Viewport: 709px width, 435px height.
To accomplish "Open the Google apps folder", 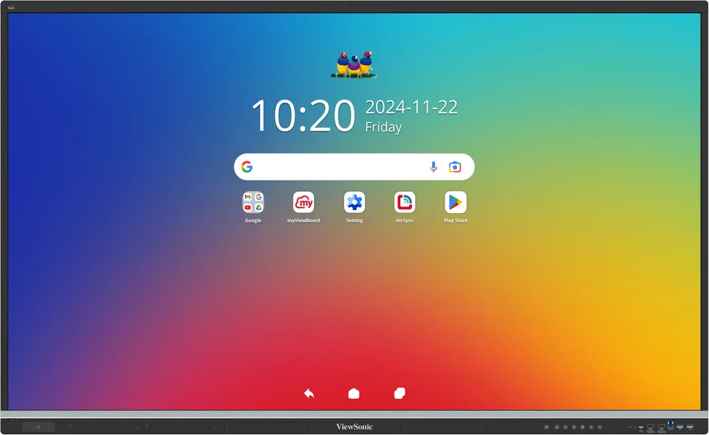I will [x=253, y=201].
